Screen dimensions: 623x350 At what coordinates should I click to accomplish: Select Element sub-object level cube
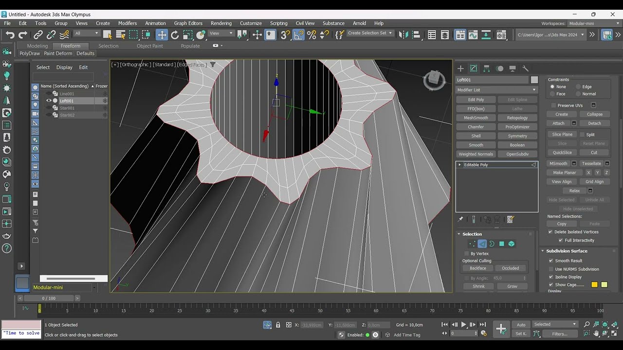click(512, 244)
